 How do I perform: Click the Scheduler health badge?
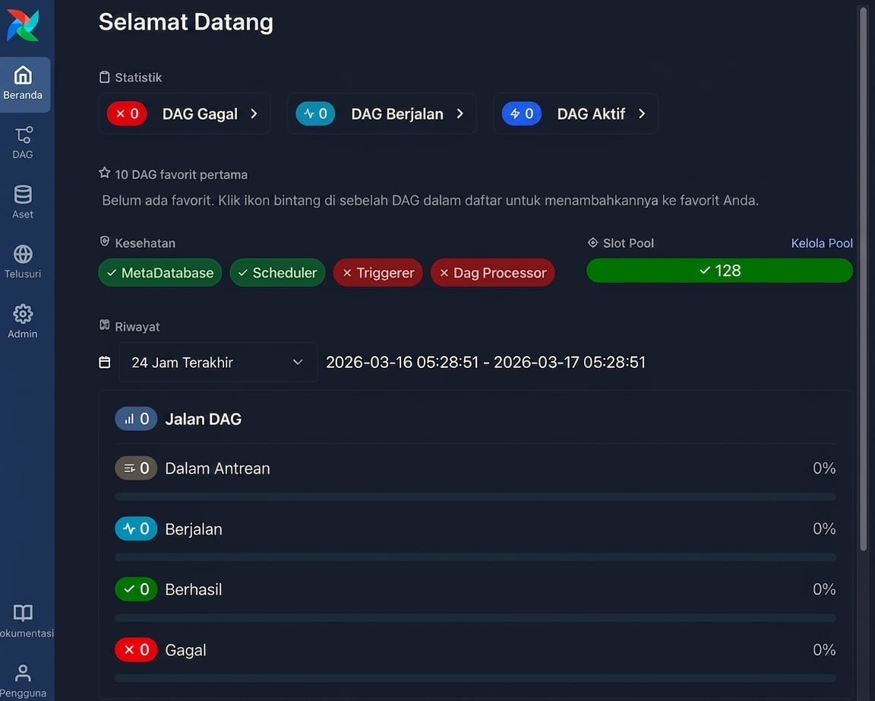pyautogui.click(x=277, y=273)
